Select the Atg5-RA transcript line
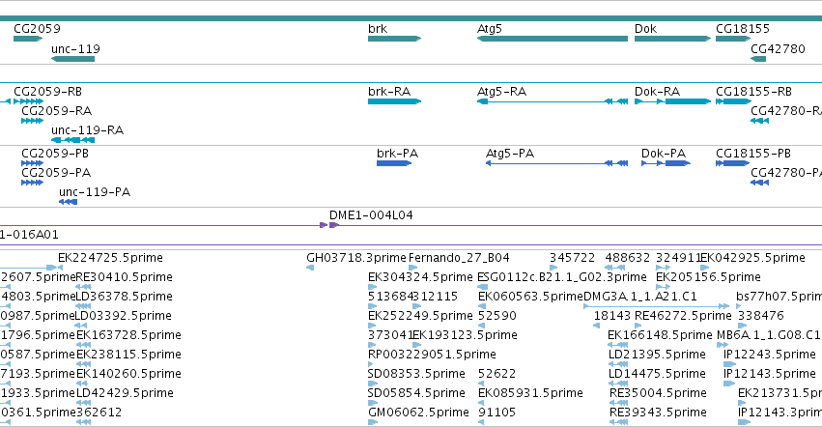Screen dimensions: 822x427 pyautogui.click(x=552, y=101)
